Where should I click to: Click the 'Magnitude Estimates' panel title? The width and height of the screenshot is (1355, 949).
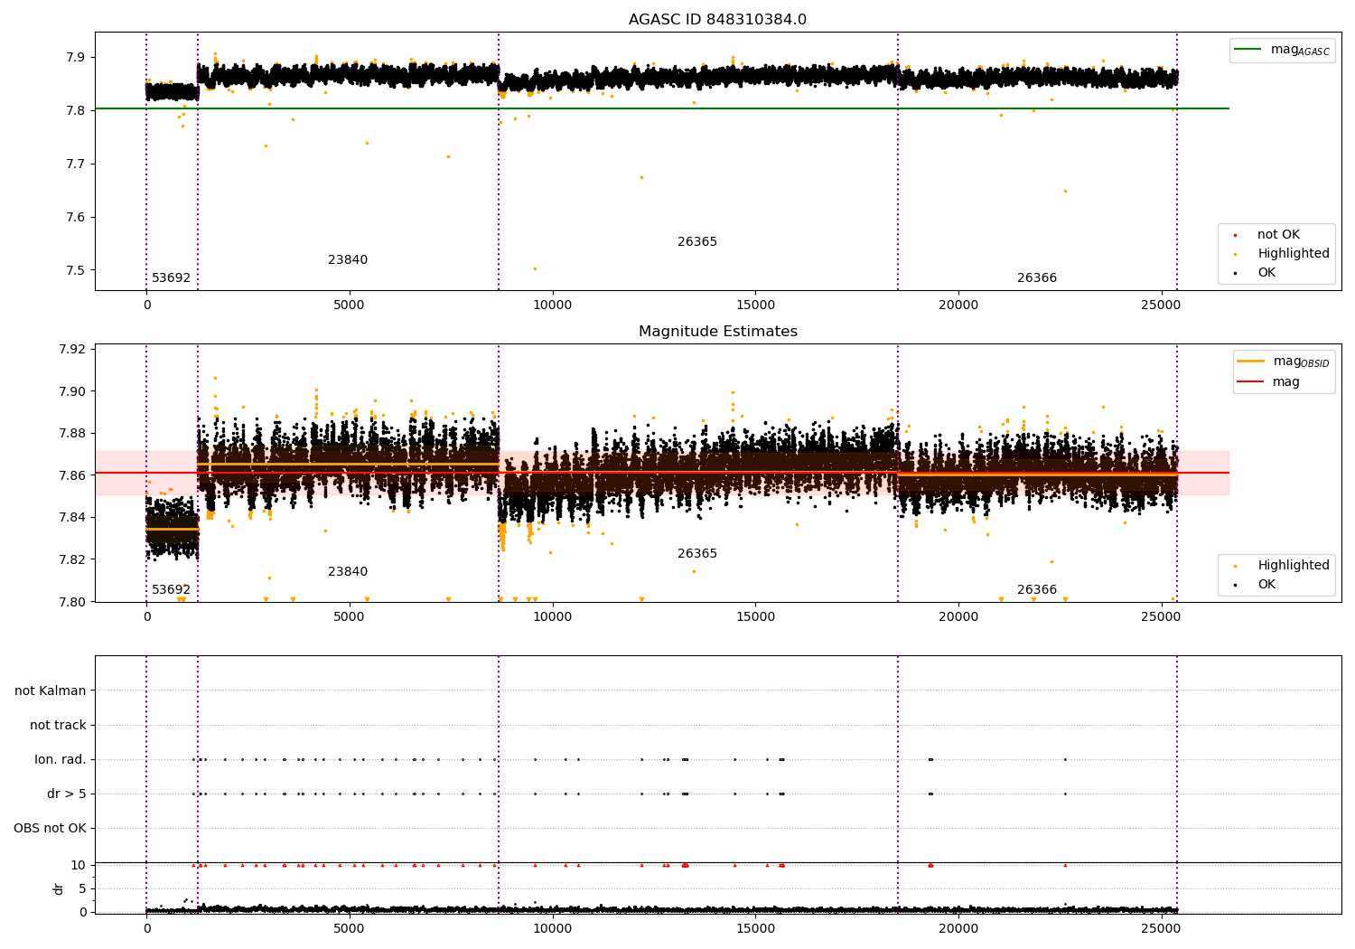718,332
